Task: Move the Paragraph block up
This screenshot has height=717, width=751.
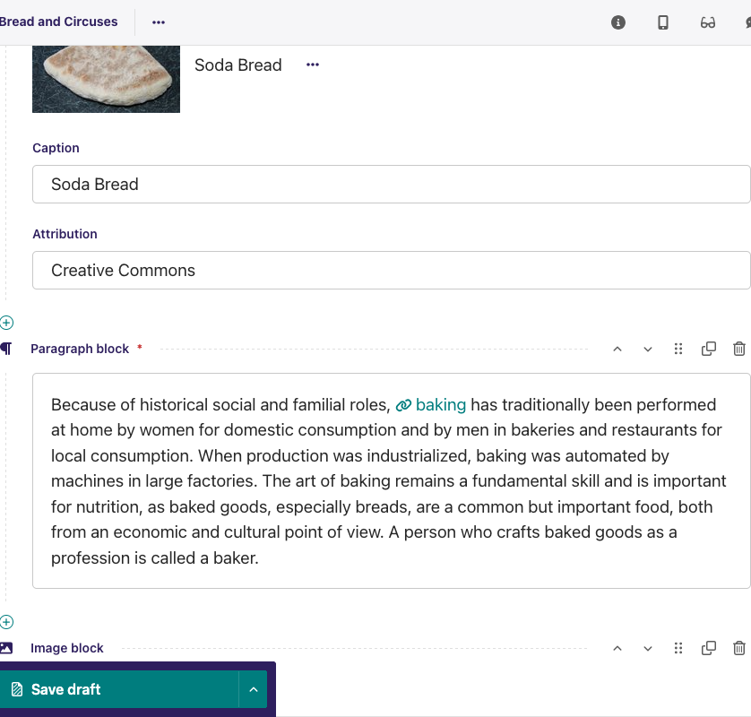Action: pos(617,349)
